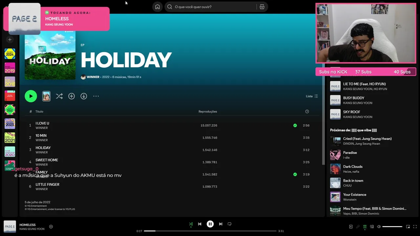Open the miniplayer icon

pos(408,226)
